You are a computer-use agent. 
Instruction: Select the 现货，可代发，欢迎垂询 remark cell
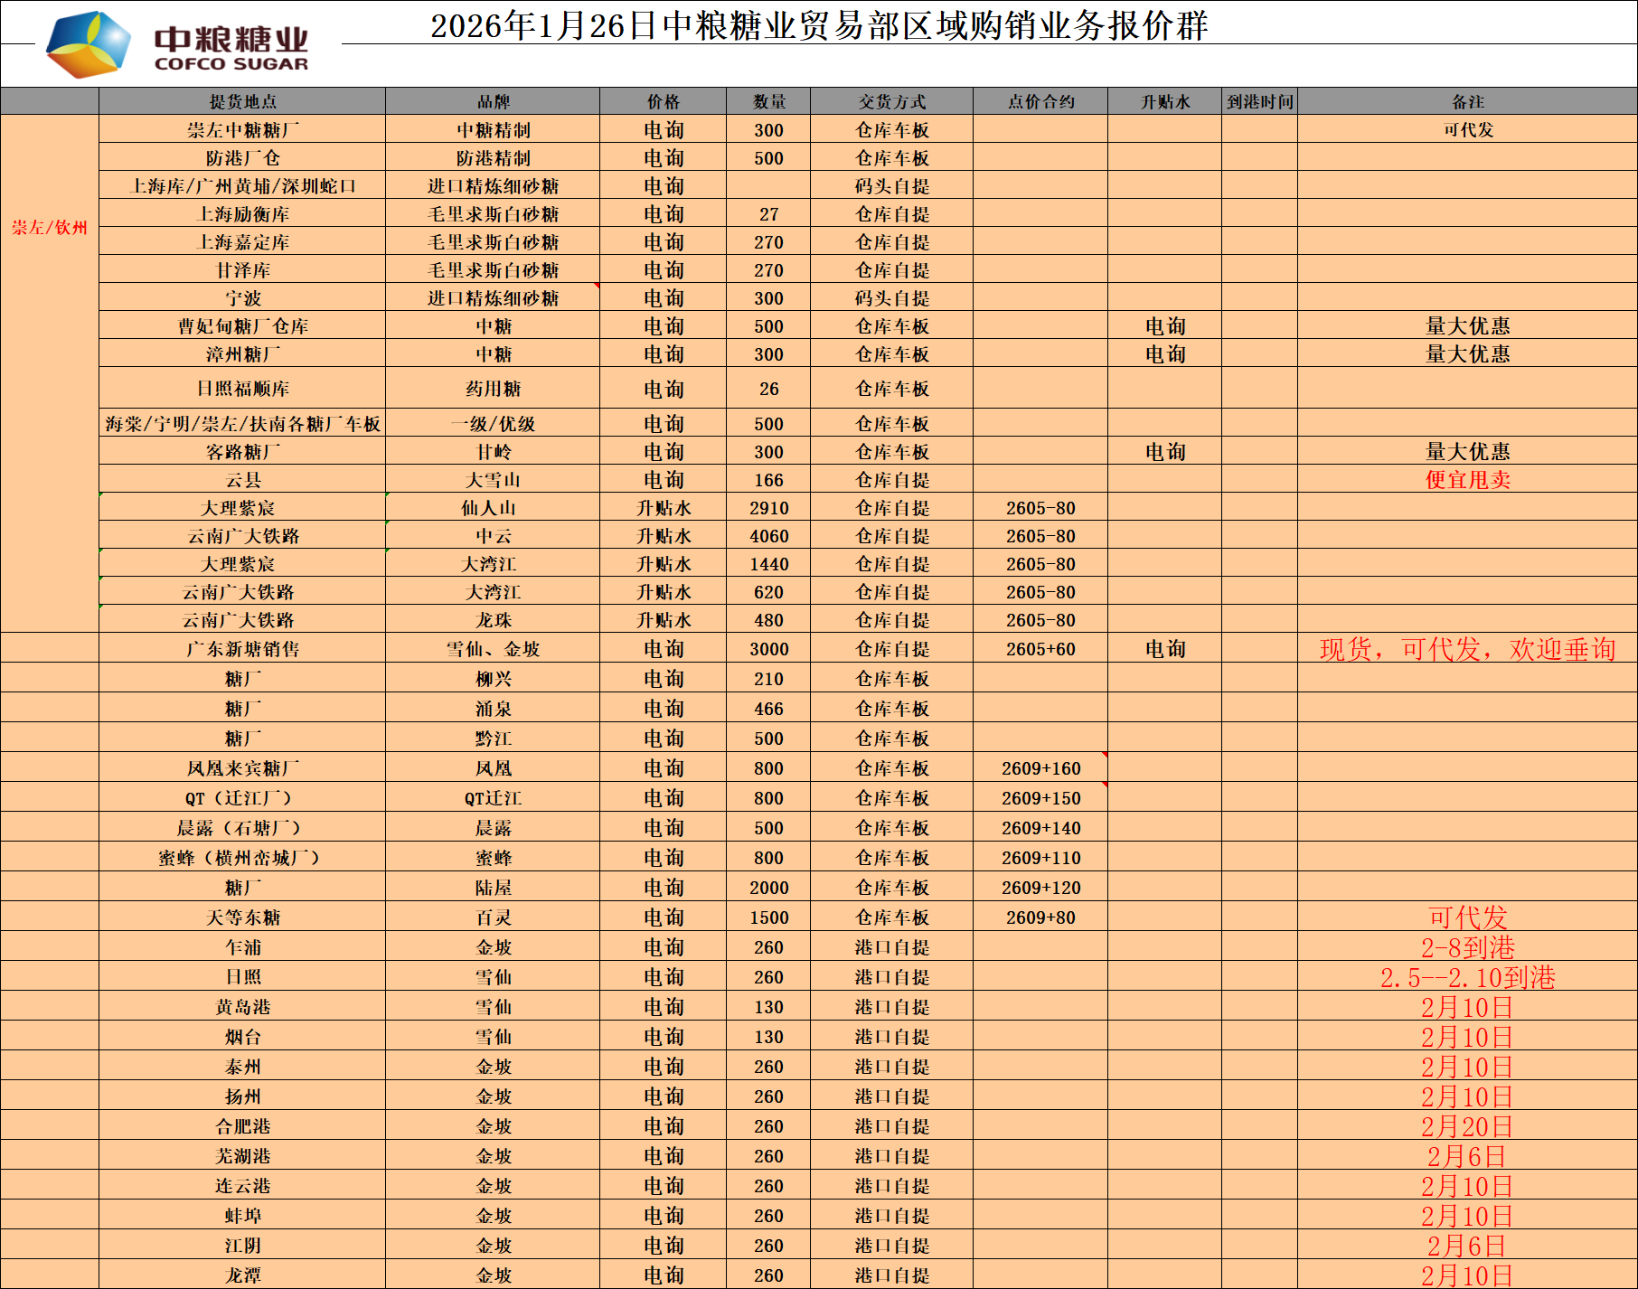coord(1467,649)
